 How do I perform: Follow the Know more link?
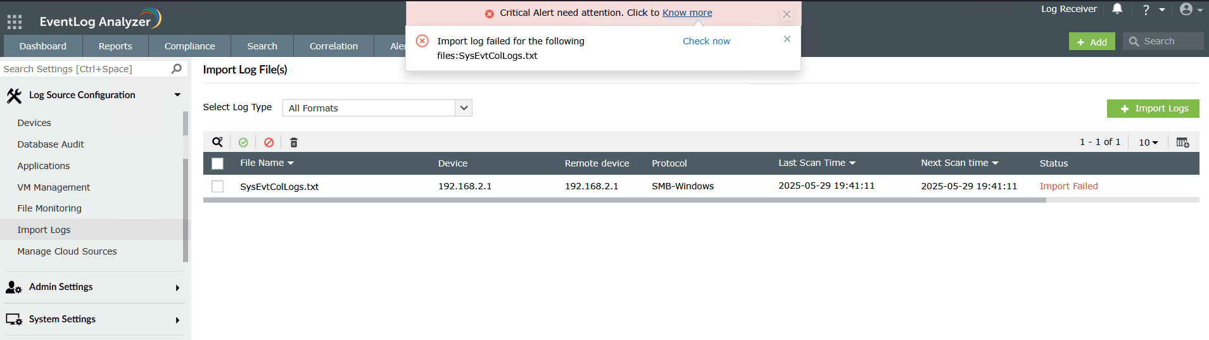[687, 13]
